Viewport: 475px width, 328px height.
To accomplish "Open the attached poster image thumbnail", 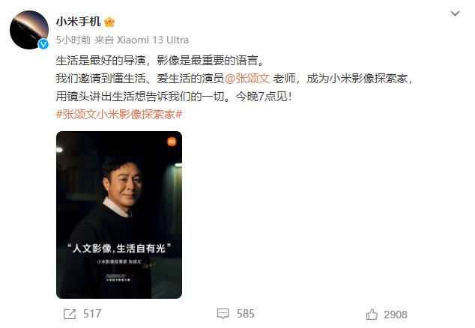I will [119, 215].
